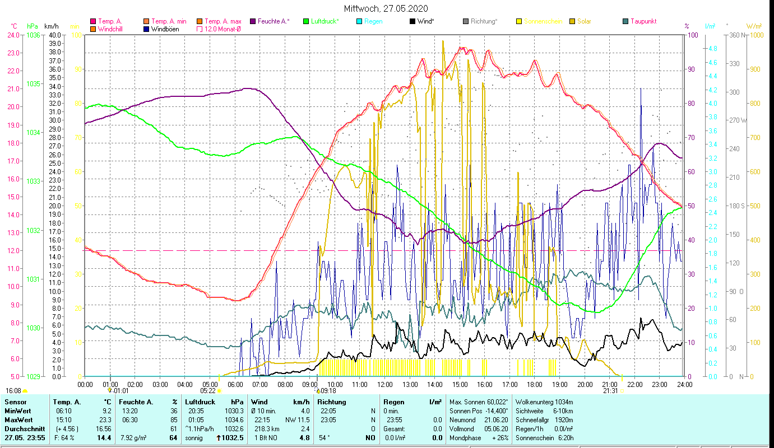Click the black Wind* legend swatch
Image resolution: width=774 pixels, height=448 pixels.
click(x=412, y=21)
